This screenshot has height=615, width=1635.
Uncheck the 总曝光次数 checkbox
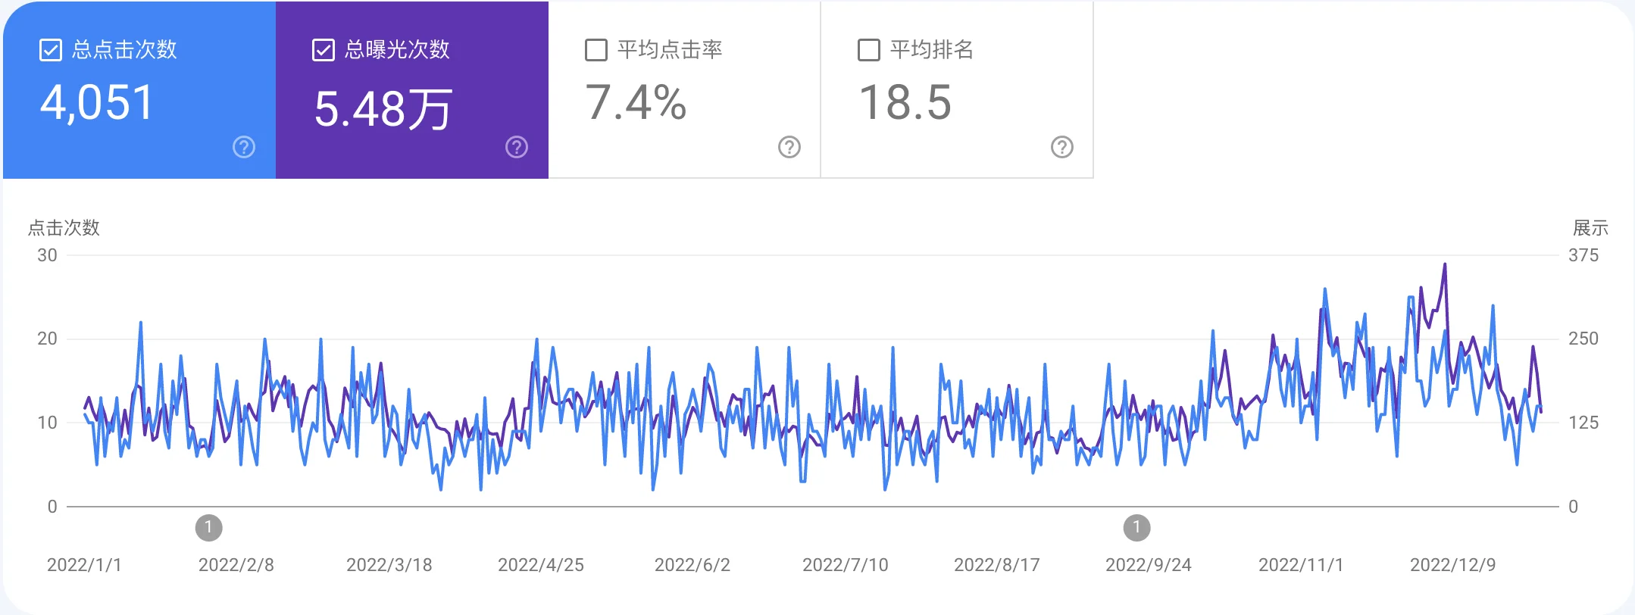pyautogui.click(x=324, y=51)
